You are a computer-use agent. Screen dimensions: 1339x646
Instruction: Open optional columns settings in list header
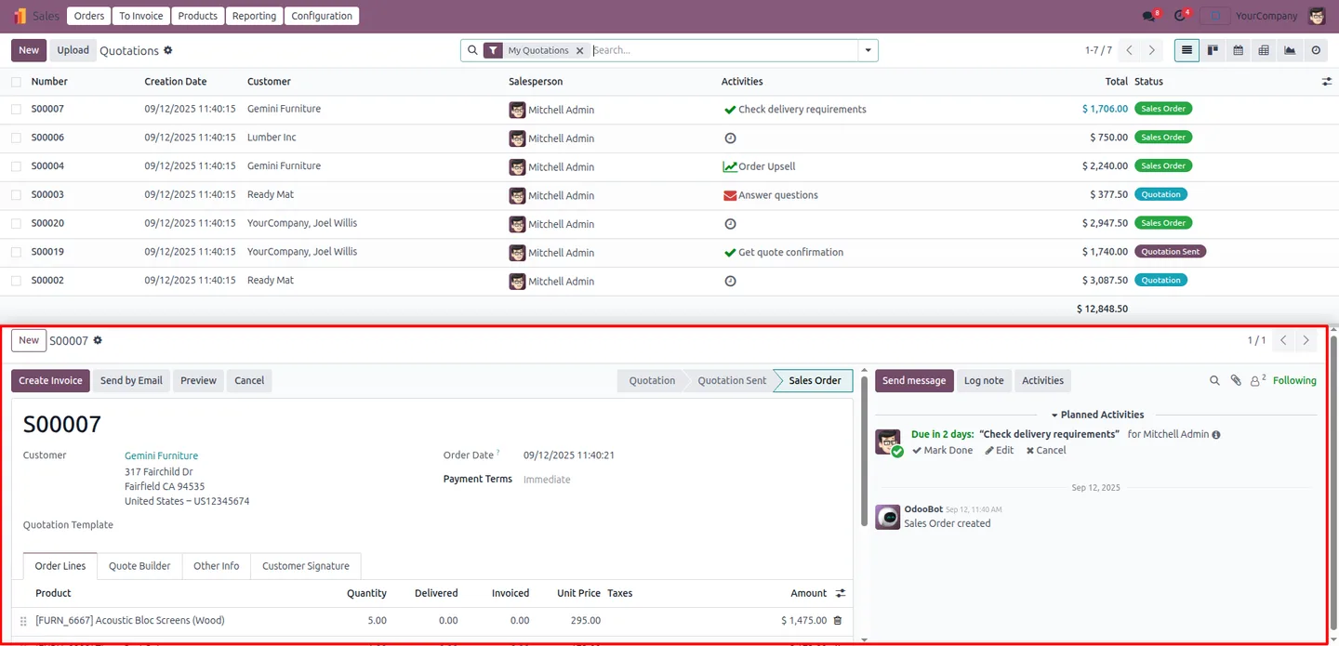click(x=1327, y=82)
